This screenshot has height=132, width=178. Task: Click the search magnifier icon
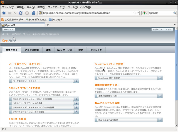(175, 13)
